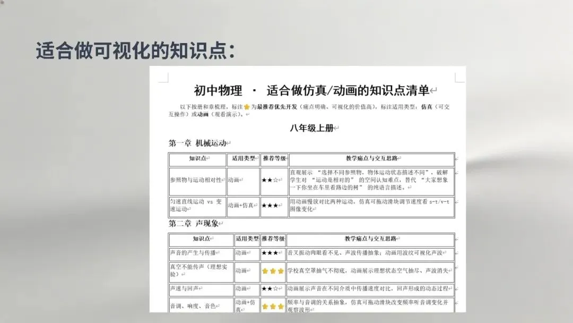Click the star rating in the 参照物与运动相对性 row

[270, 180]
